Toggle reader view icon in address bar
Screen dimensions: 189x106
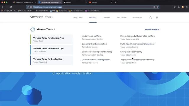pyautogui.click(x=154, y=7)
